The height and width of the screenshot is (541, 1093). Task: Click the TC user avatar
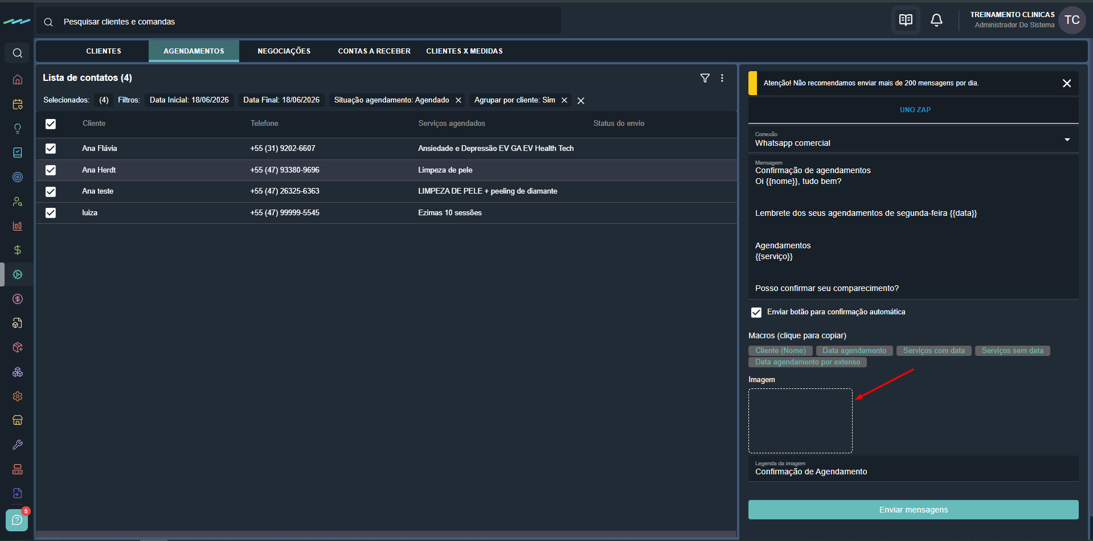tap(1072, 21)
